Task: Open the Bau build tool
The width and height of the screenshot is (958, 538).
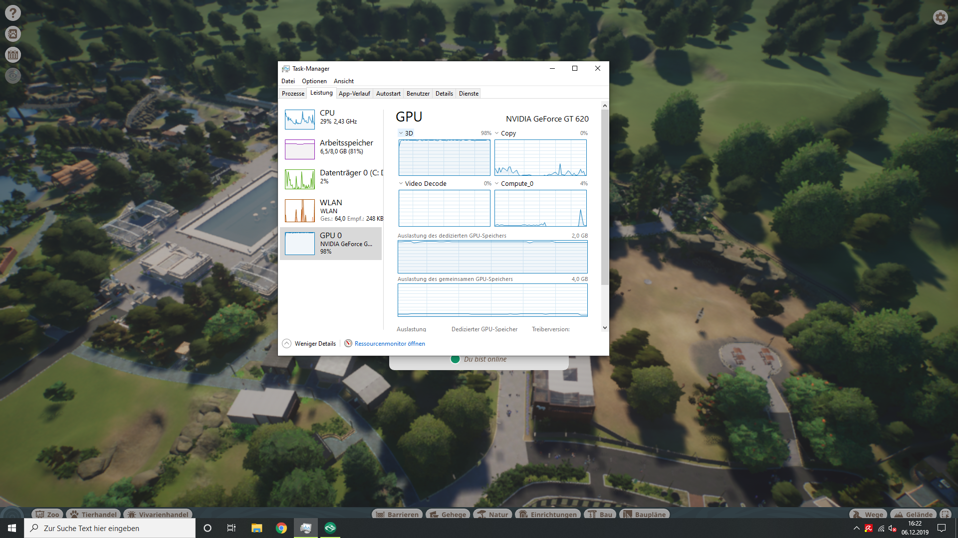Action: (600, 515)
